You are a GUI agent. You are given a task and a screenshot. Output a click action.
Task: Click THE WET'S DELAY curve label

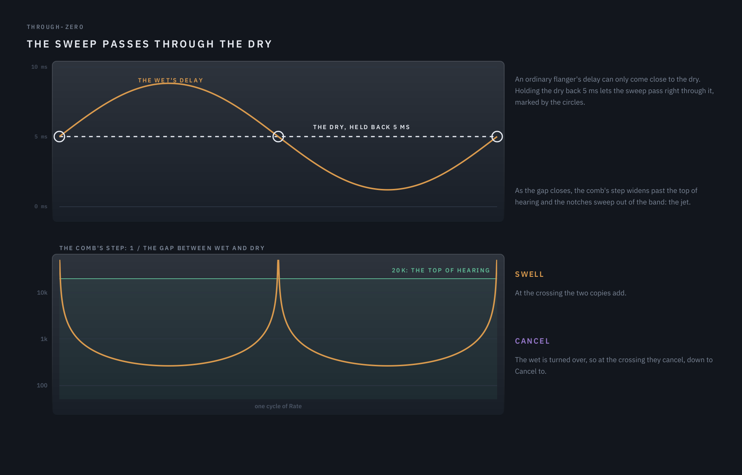[x=171, y=80]
